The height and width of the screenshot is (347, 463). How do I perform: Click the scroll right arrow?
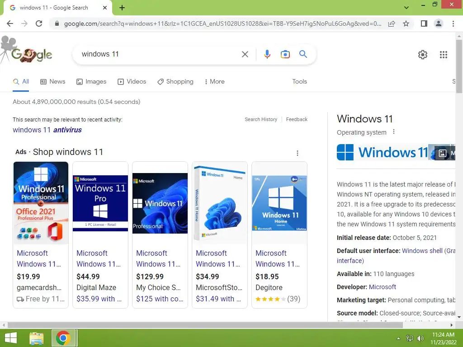[x=452, y=325]
